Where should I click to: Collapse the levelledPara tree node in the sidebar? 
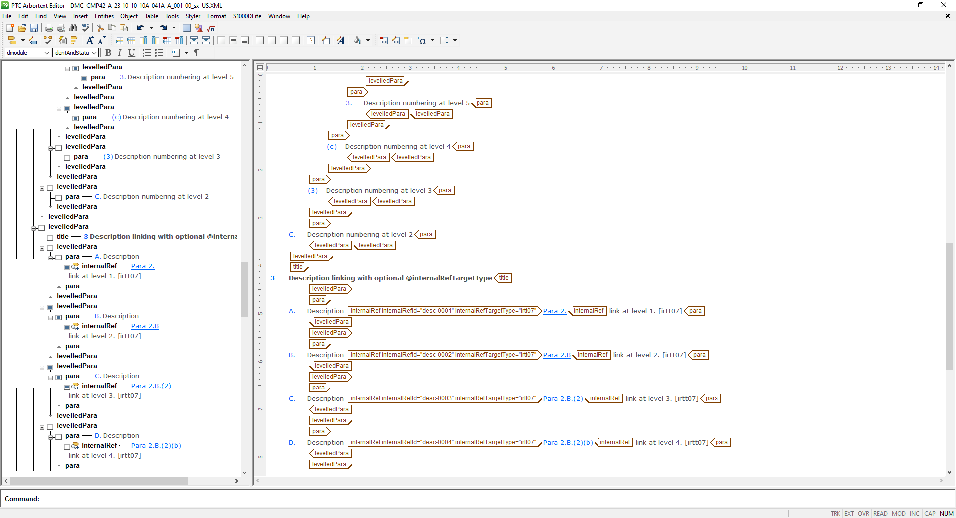tap(33, 228)
